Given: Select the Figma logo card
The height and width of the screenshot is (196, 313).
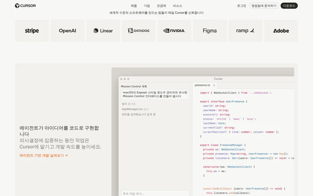Looking at the screenshot, I should (210, 31).
